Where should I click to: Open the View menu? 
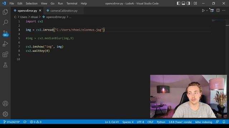pos(44,4)
